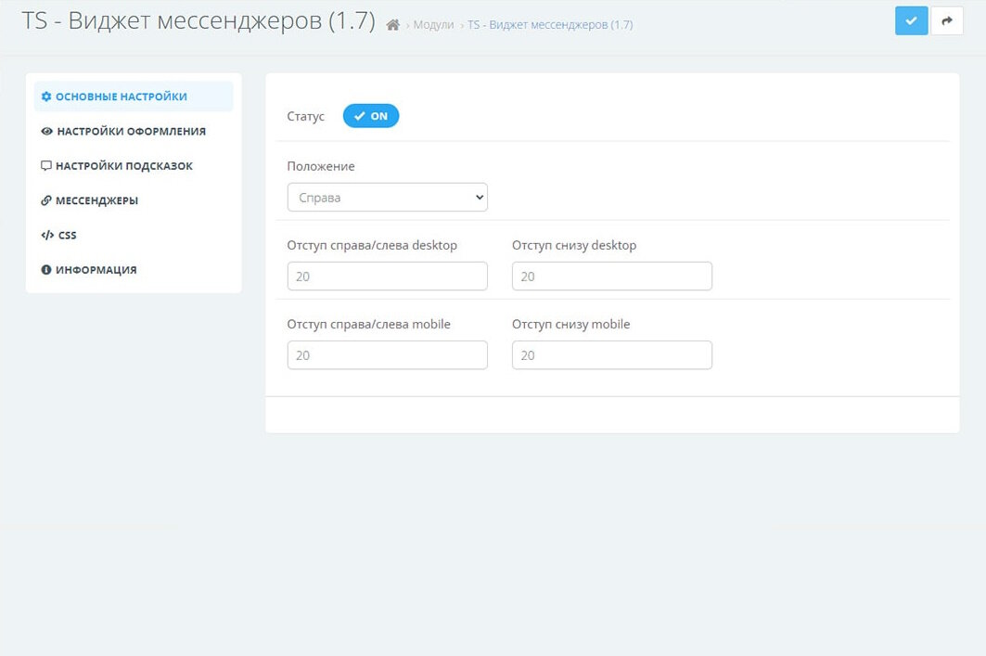Toggle the Статус ON switch

pos(371,116)
